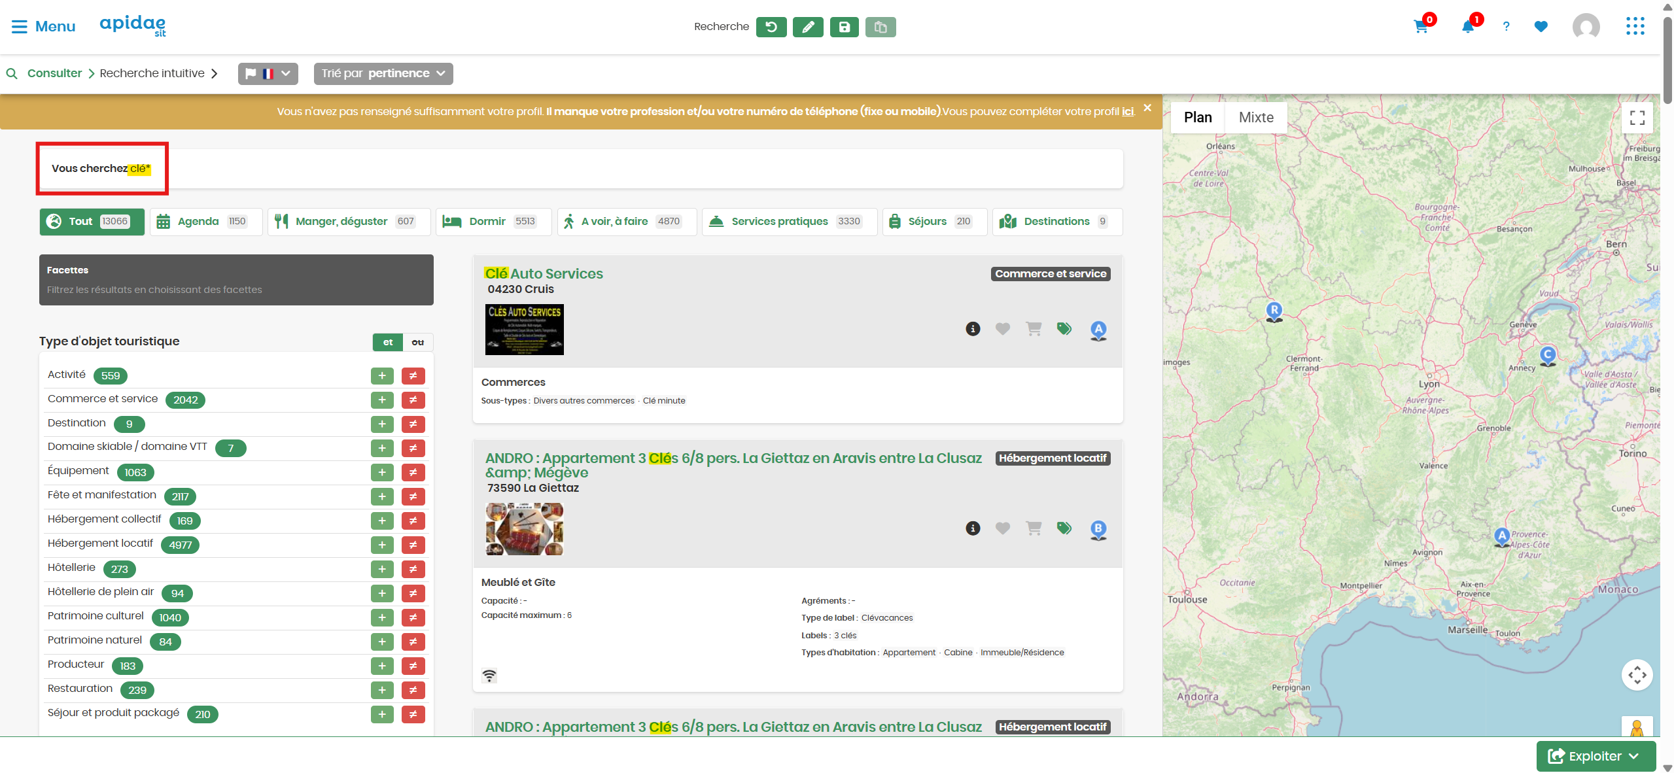The height and width of the screenshot is (773, 1674).
Task: Open the language flag dropdown
Action: 268,73
